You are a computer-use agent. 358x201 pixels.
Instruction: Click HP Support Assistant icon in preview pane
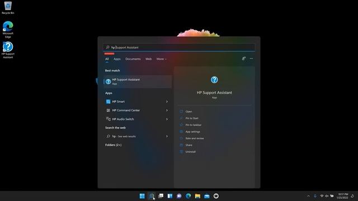[x=214, y=80]
